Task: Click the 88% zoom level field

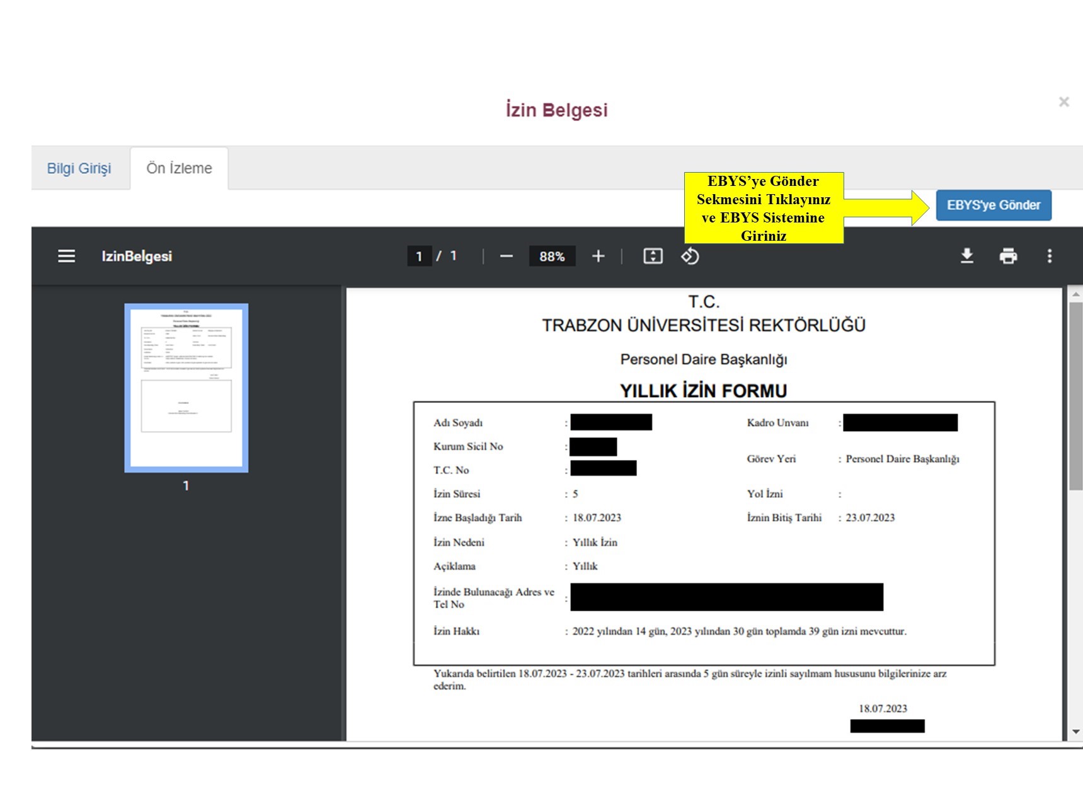Action: click(552, 256)
